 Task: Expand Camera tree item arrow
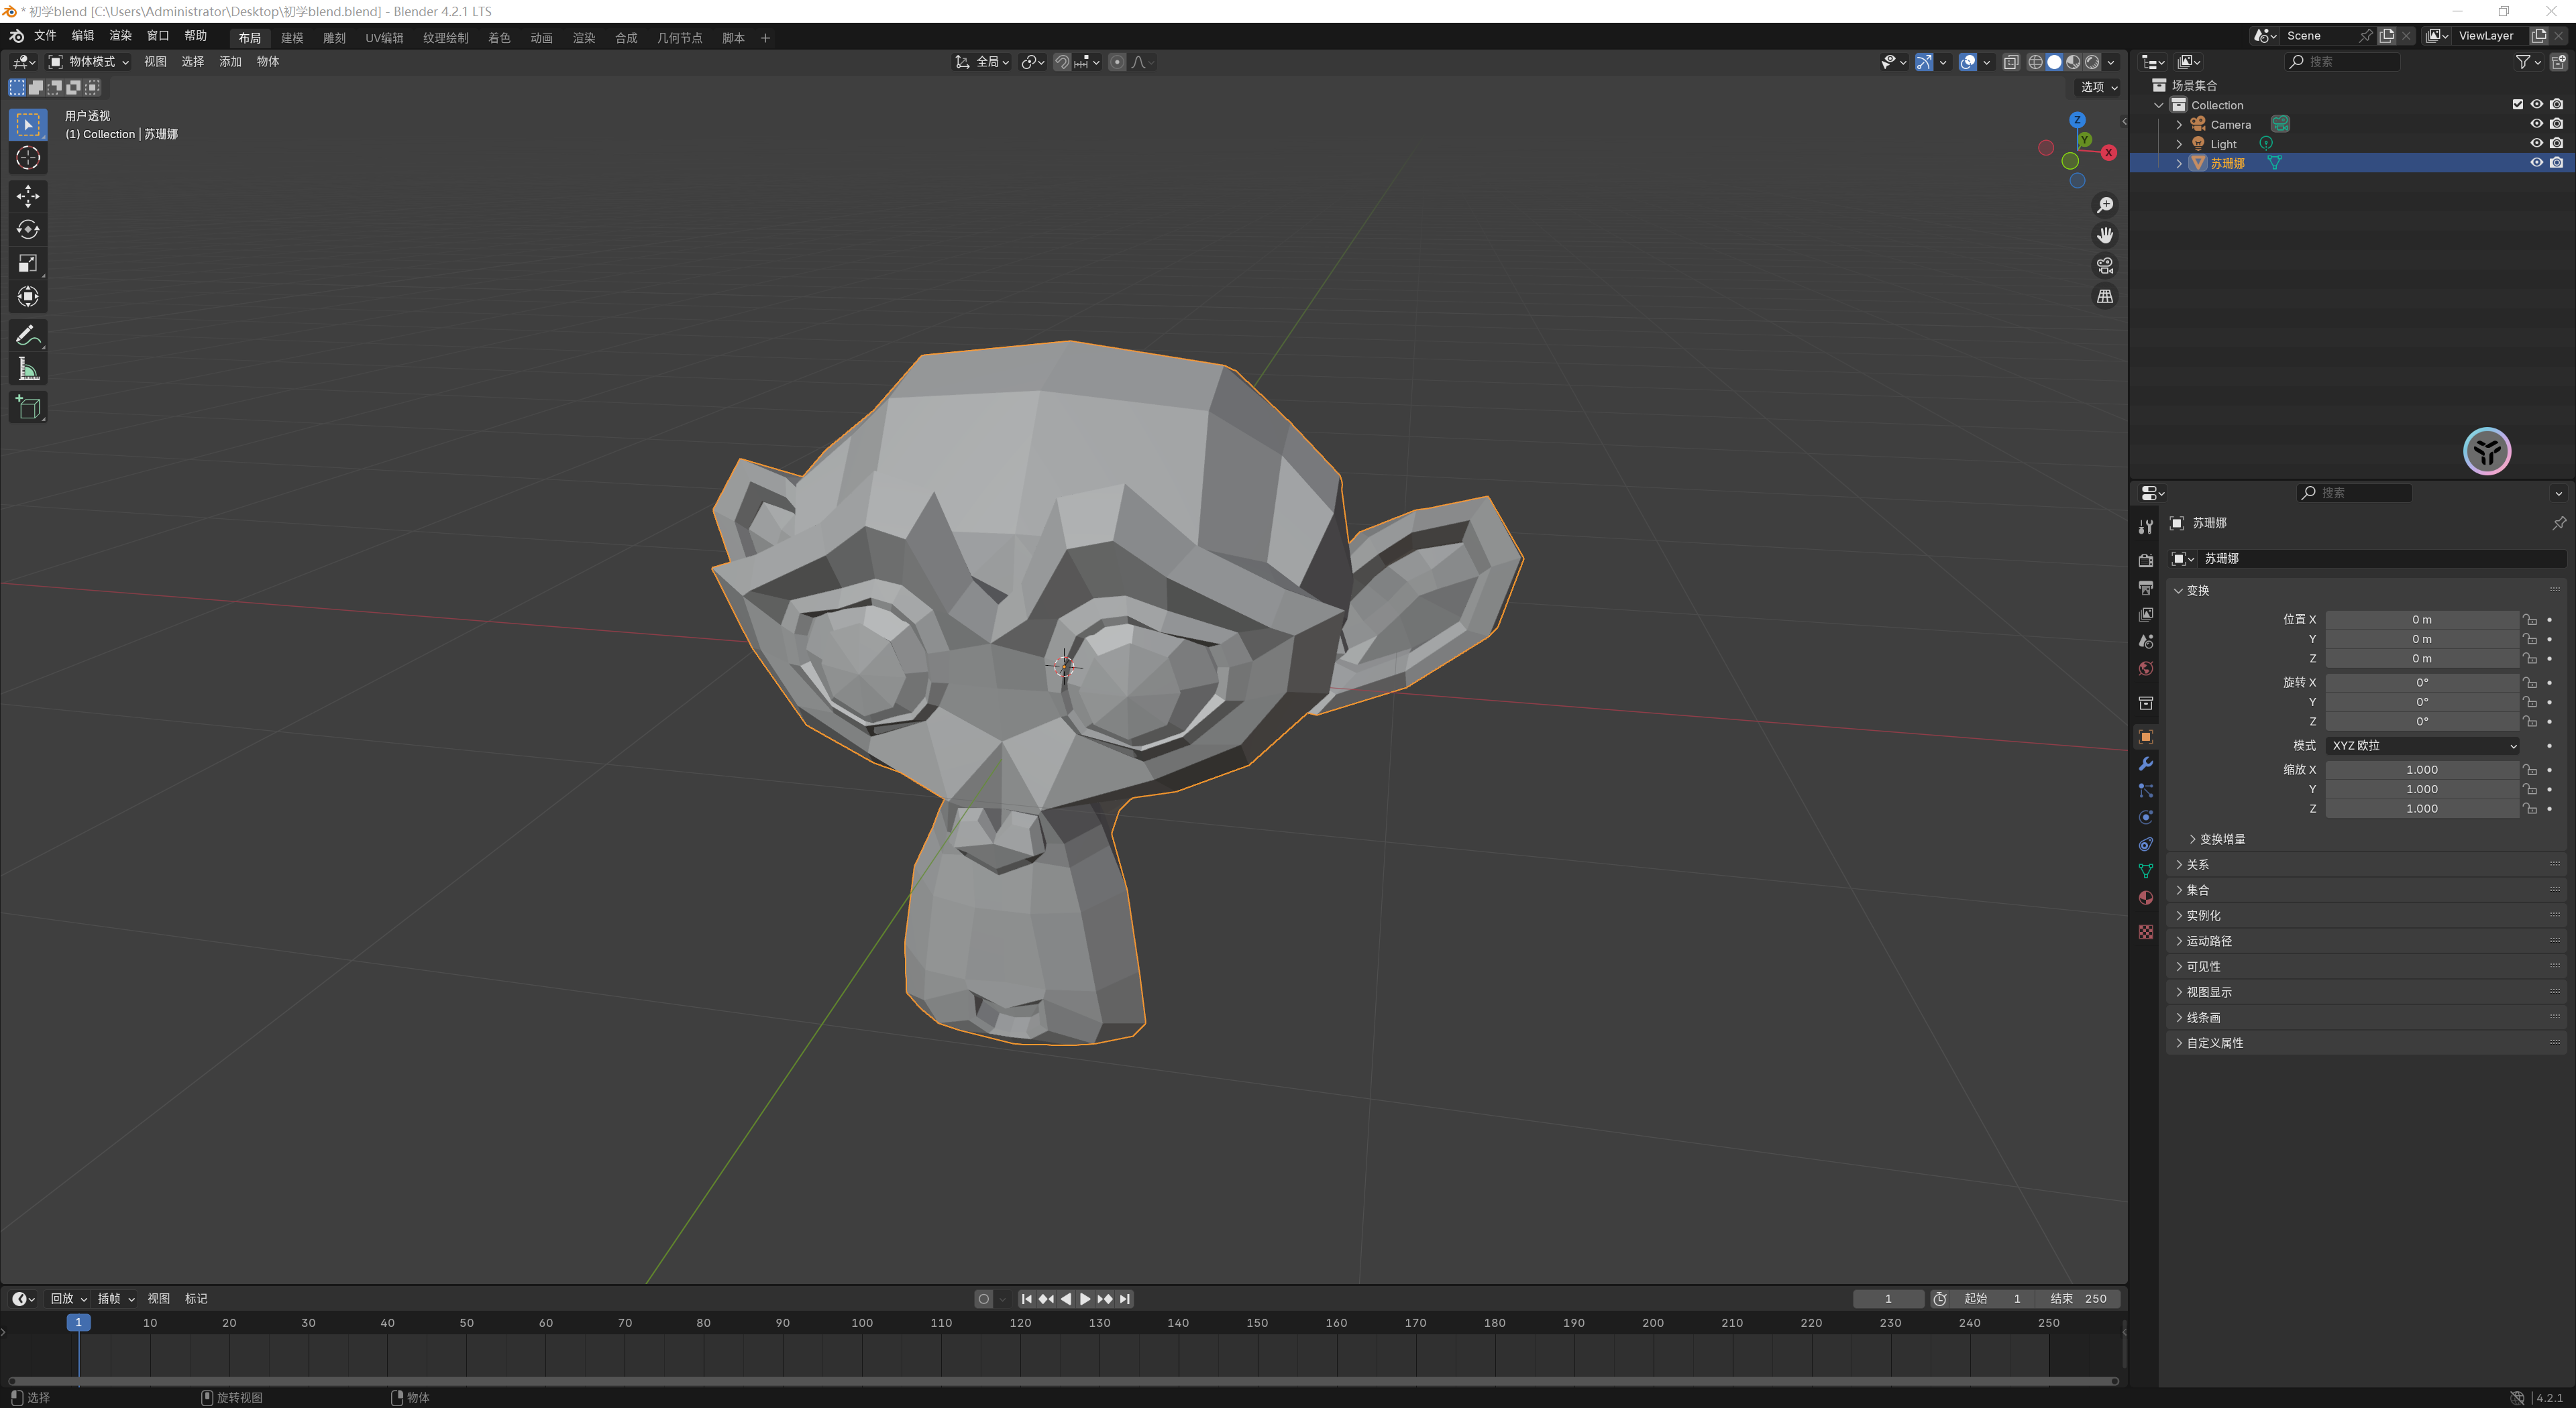pos(2179,125)
